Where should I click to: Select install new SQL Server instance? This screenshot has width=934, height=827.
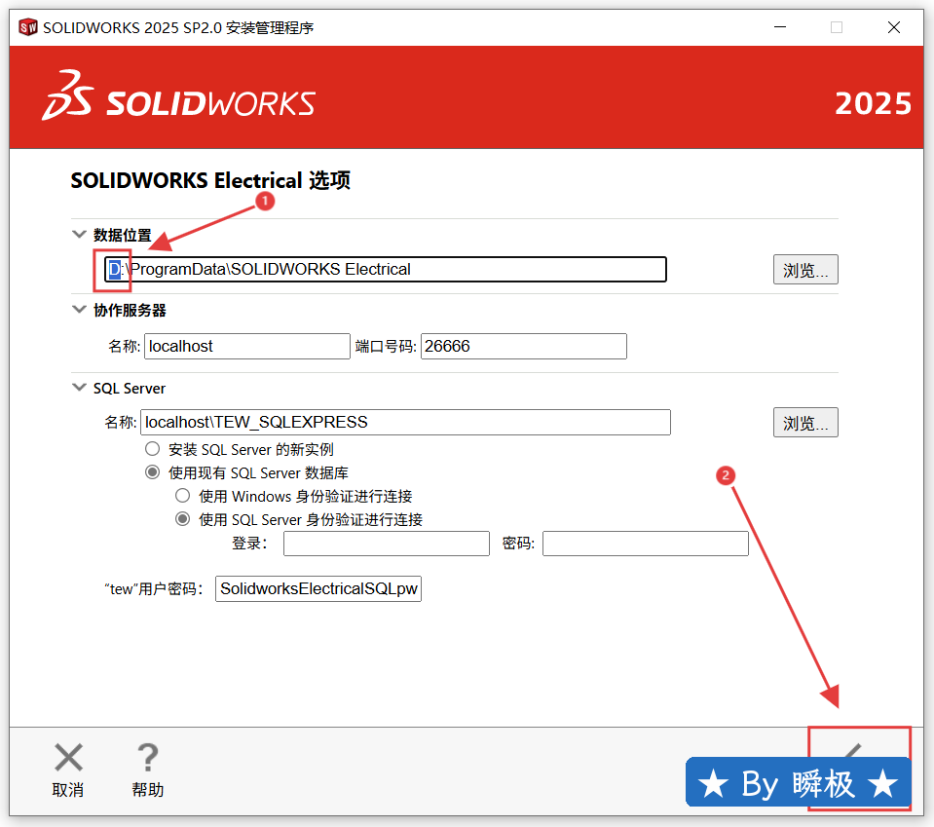coord(152,449)
